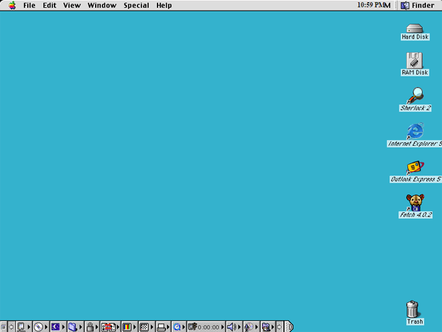Image resolution: width=442 pixels, height=332 pixels.
Task: Open the Window menu
Action: pyautogui.click(x=102, y=5)
